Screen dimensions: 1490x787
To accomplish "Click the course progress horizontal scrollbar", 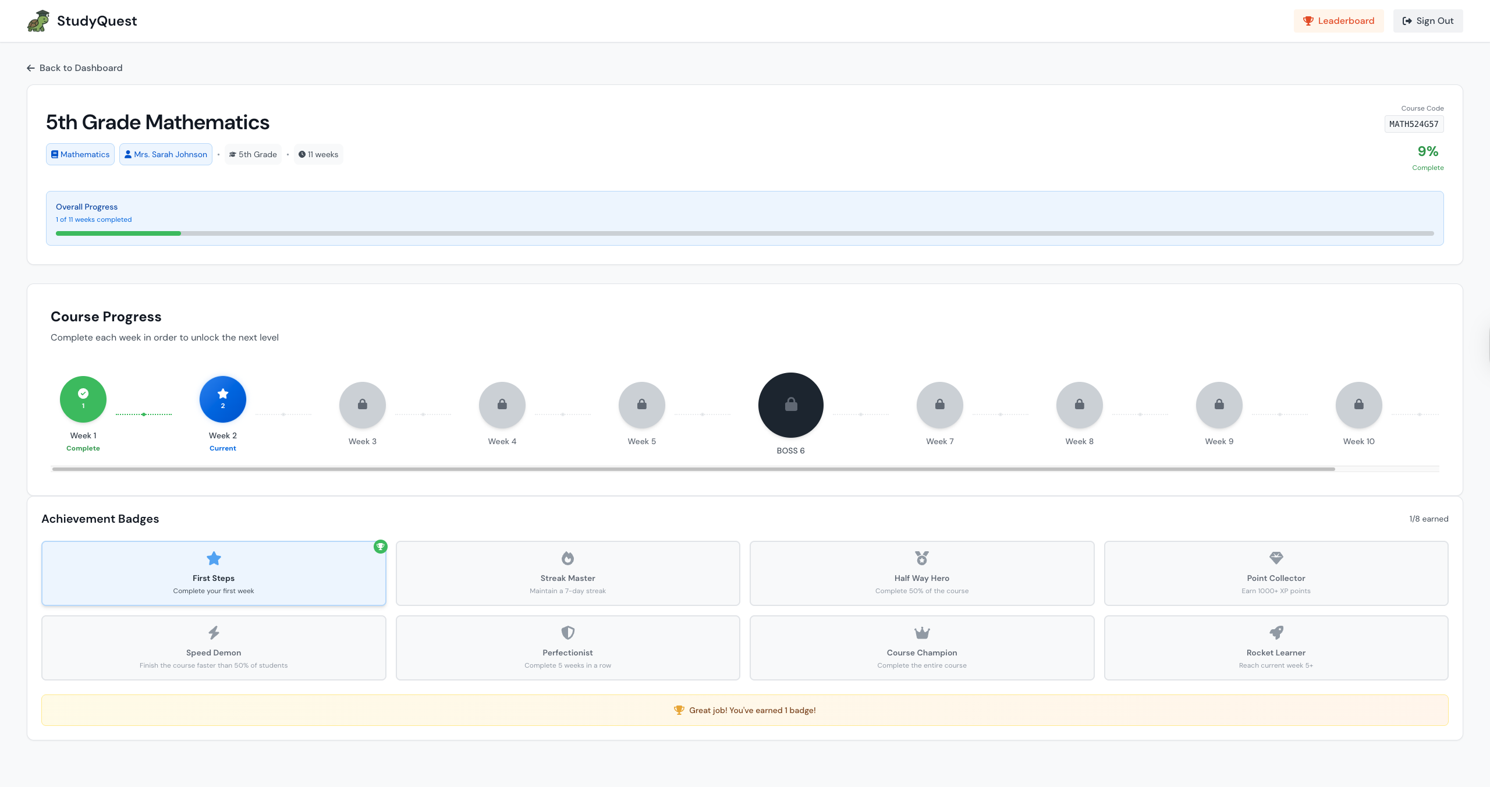I will 693,469.
